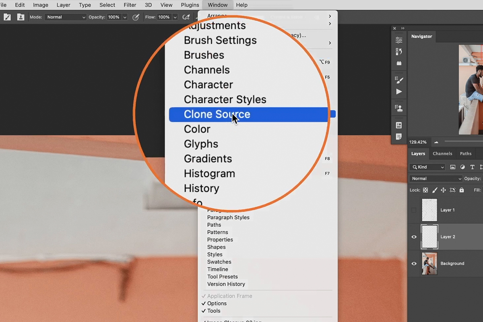Open the History panel icon
Image resolution: width=483 pixels, height=322 pixels.
pyautogui.click(x=399, y=52)
